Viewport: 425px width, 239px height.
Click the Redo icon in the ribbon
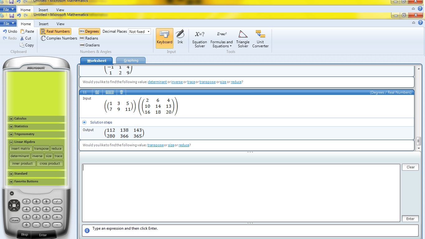click(x=5, y=38)
